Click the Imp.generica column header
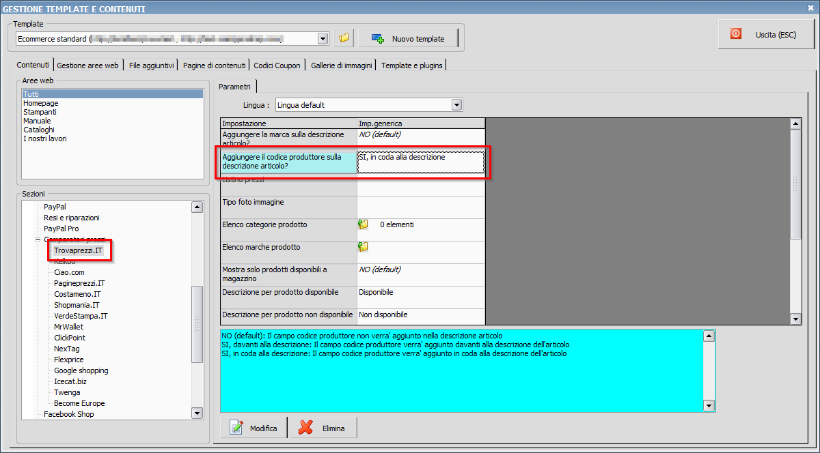 coord(421,123)
